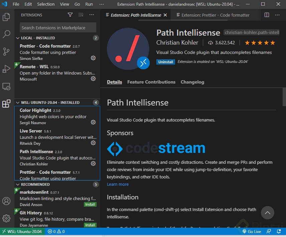Follow the Learn more link
The height and width of the screenshot is (237, 286).
pyautogui.click(x=118, y=184)
